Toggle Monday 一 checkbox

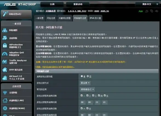tap(82, 95)
